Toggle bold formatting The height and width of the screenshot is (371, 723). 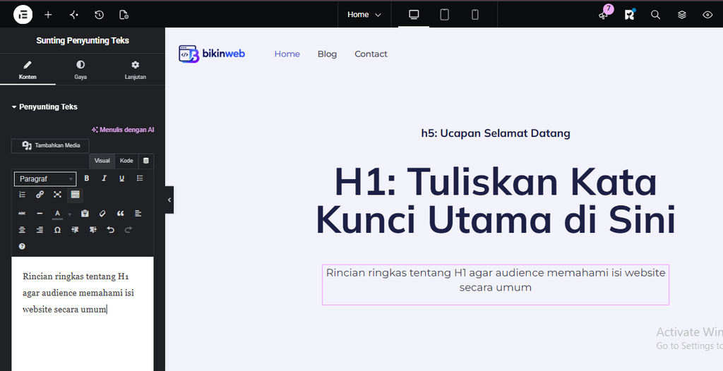point(86,178)
